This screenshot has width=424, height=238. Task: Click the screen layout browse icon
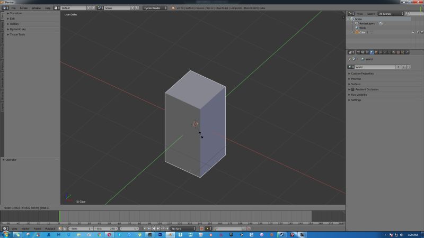[57, 8]
